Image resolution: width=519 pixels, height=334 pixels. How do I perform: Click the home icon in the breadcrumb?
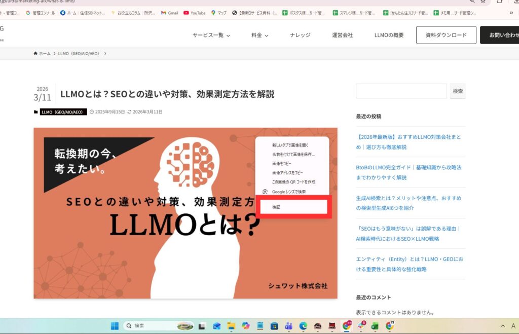[35, 53]
